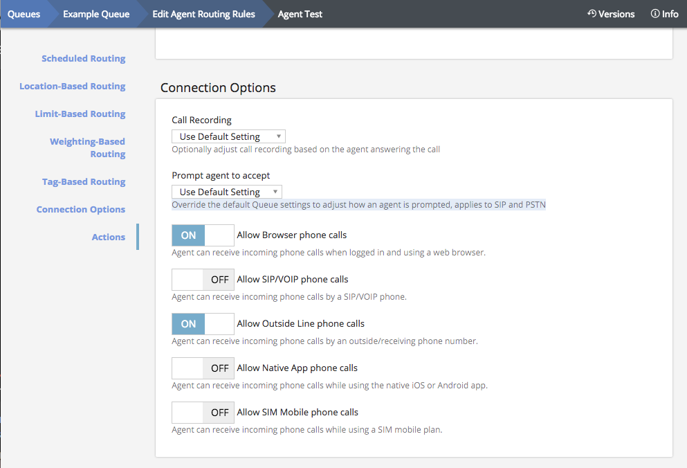Open Location-Based Routing section
This screenshot has height=468, width=687.
[73, 87]
